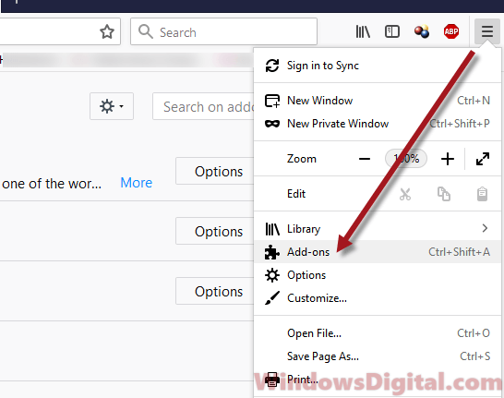Expand the Library submenu

(x=378, y=229)
